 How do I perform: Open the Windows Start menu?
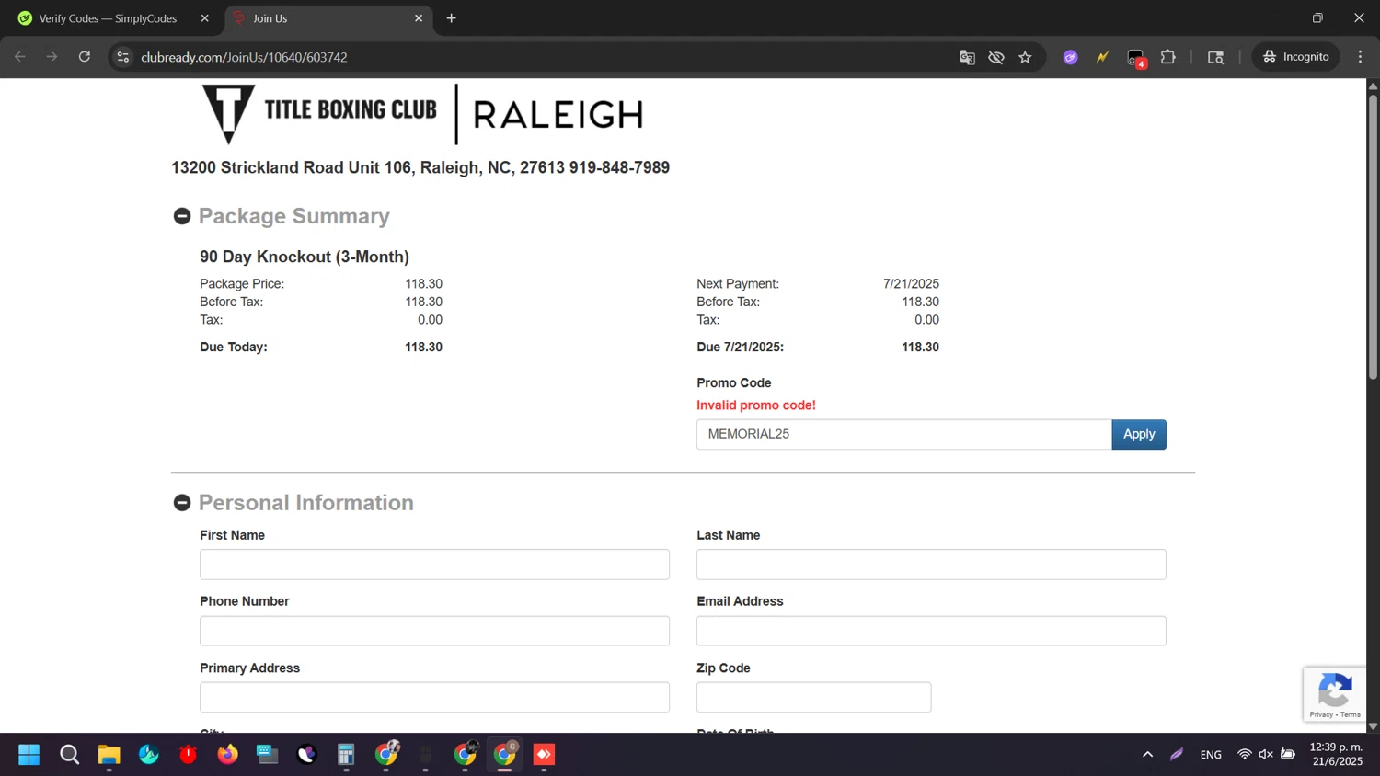pyautogui.click(x=29, y=755)
